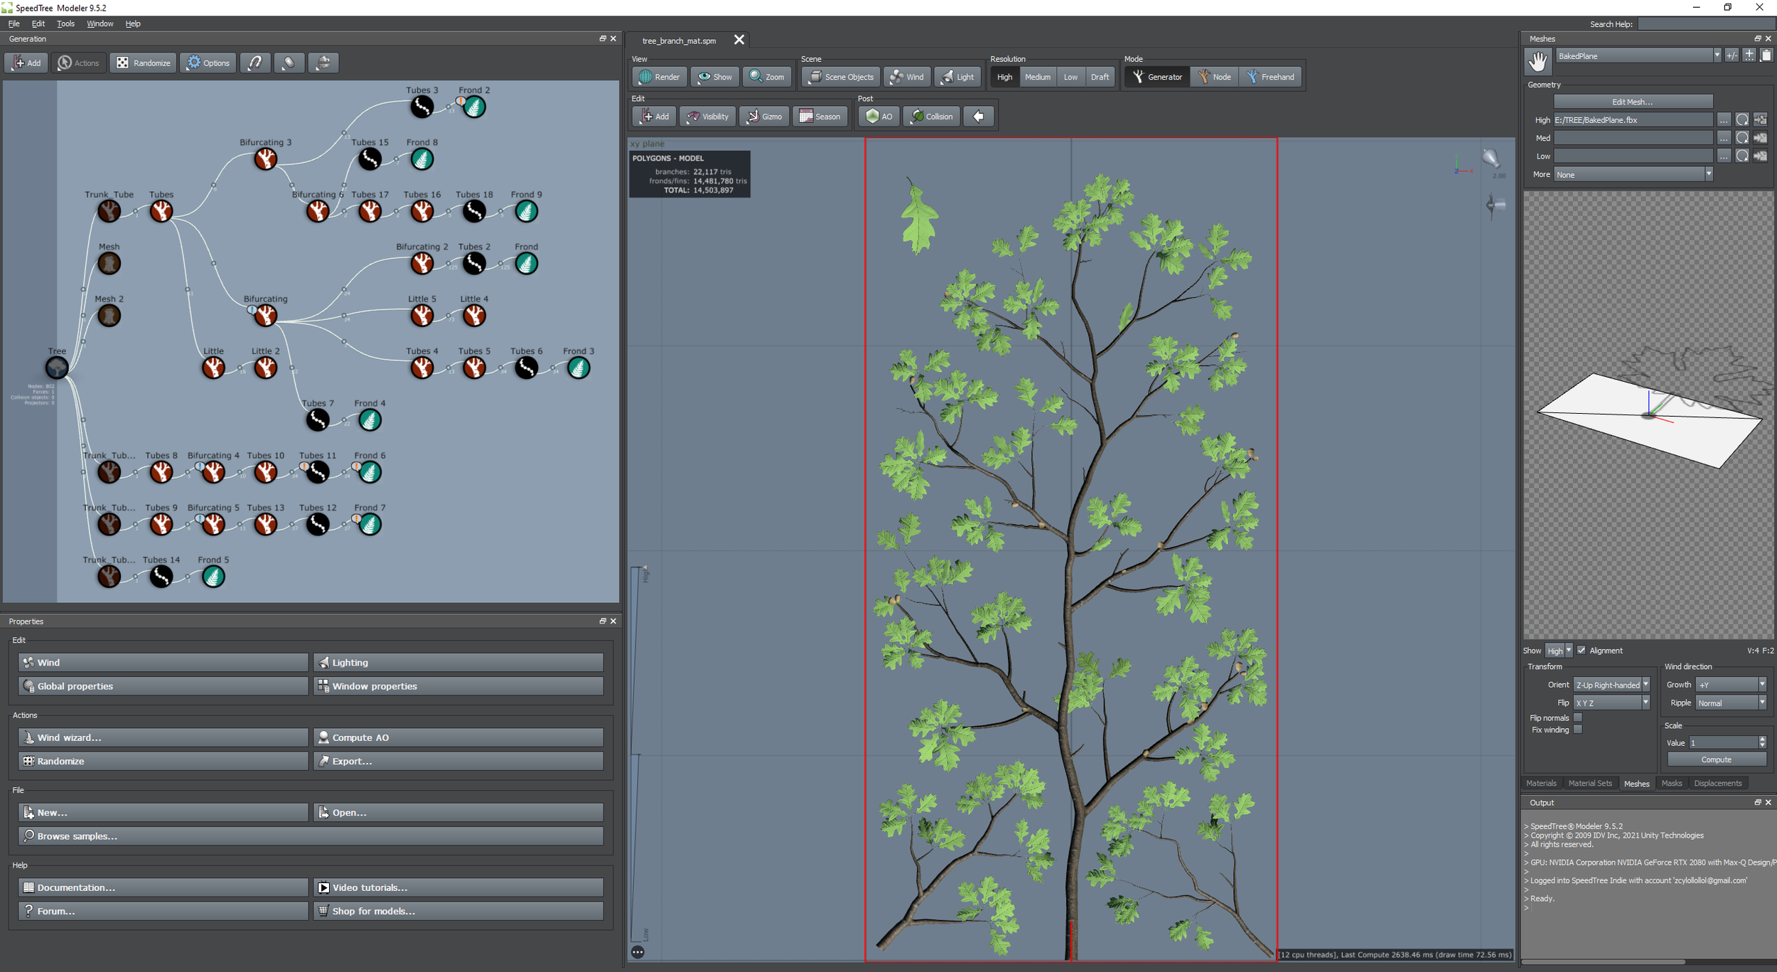This screenshot has width=1777, height=972.
Task: Click the Tree root node
Action: coord(57,368)
